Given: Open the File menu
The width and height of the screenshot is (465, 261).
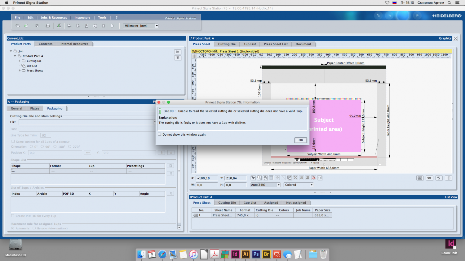Looking at the screenshot, I should [x=17, y=18].
